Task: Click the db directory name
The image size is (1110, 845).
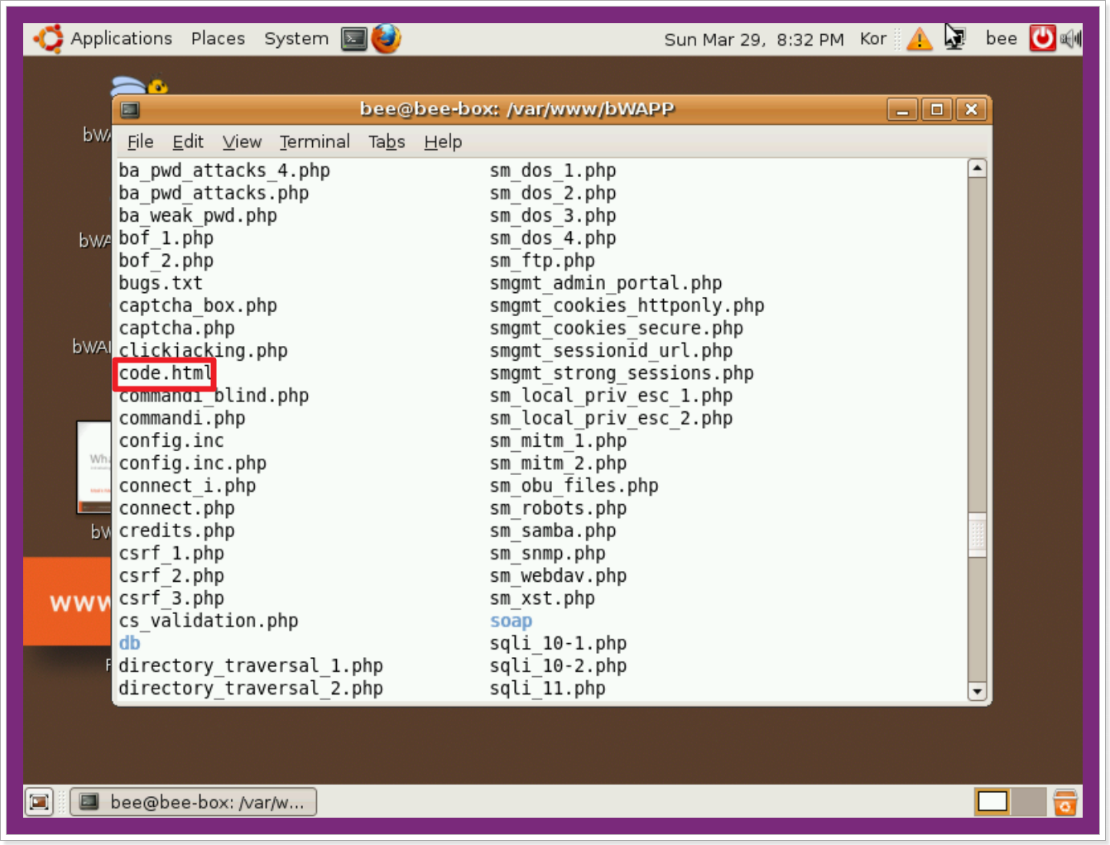Action: pyautogui.click(x=129, y=643)
